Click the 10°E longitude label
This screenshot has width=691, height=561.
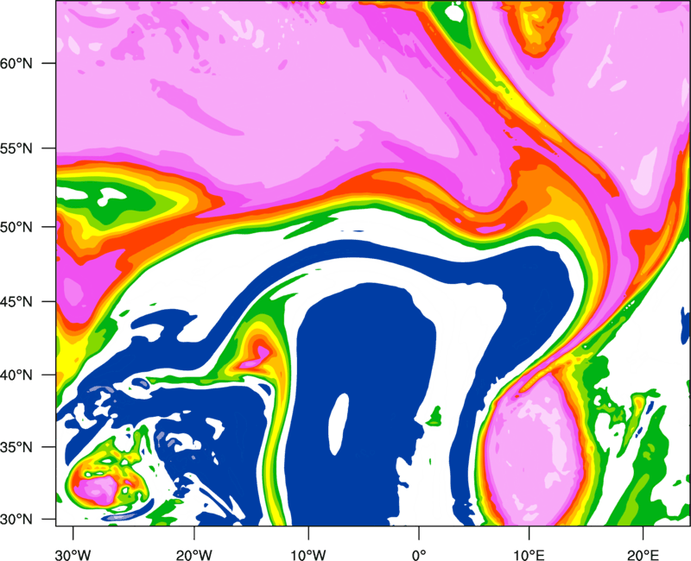[529, 555]
